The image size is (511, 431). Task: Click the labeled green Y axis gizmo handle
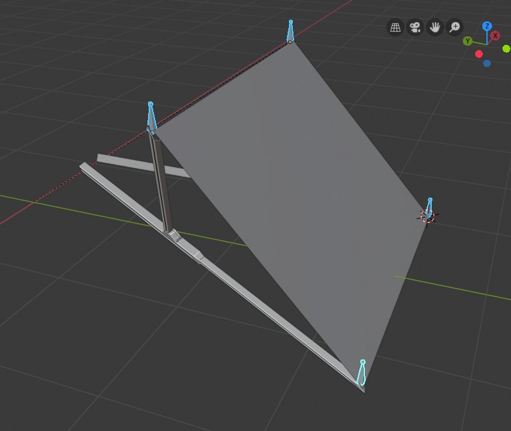[x=467, y=41]
